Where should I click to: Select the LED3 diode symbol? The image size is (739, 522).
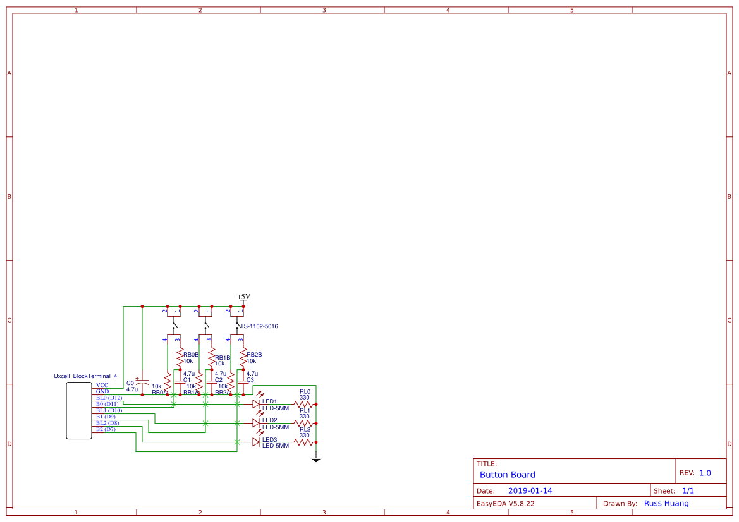[256, 442]
